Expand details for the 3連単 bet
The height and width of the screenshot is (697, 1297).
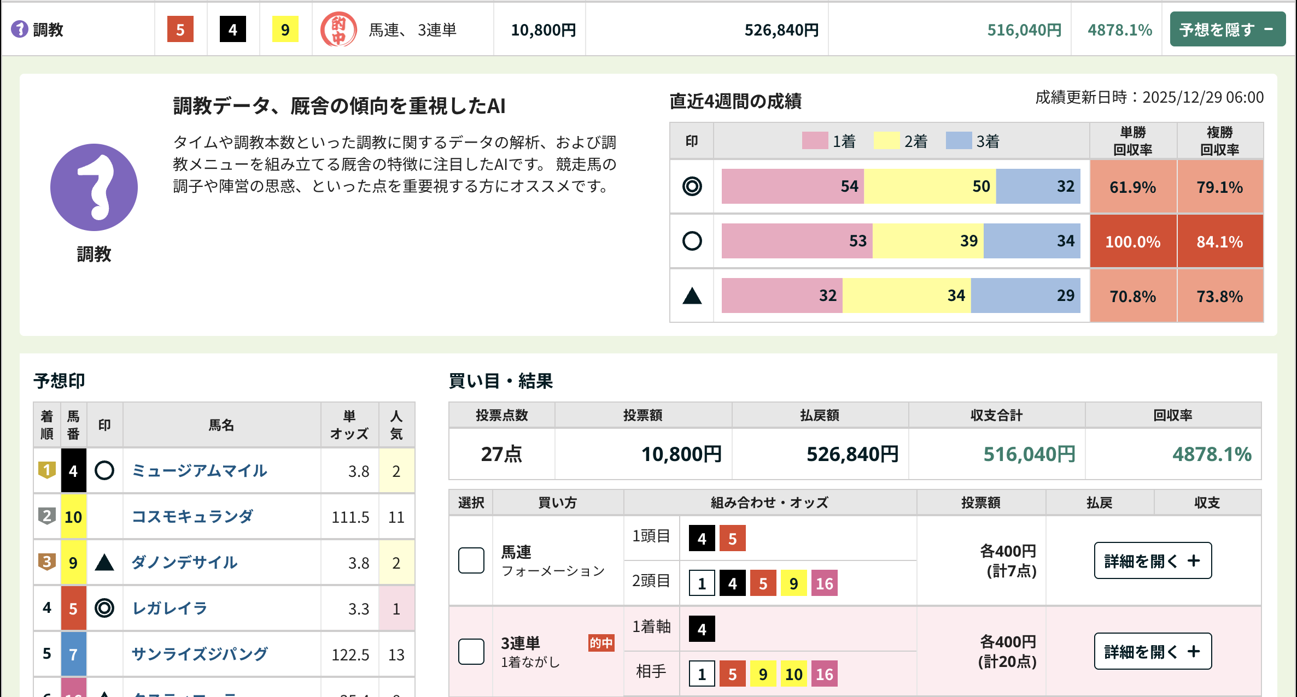(x=1152, y=651)
